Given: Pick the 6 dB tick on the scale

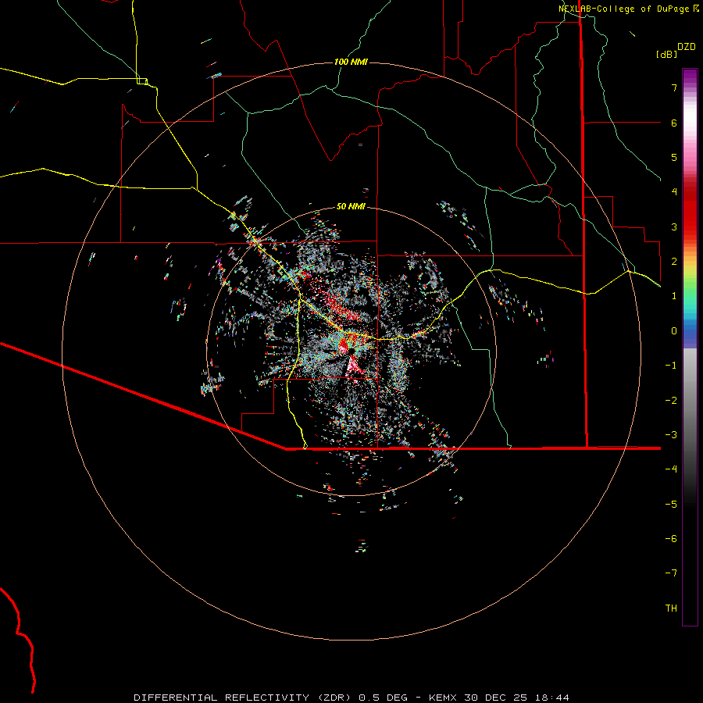Looking at the screenshot, I should (673, 123).
